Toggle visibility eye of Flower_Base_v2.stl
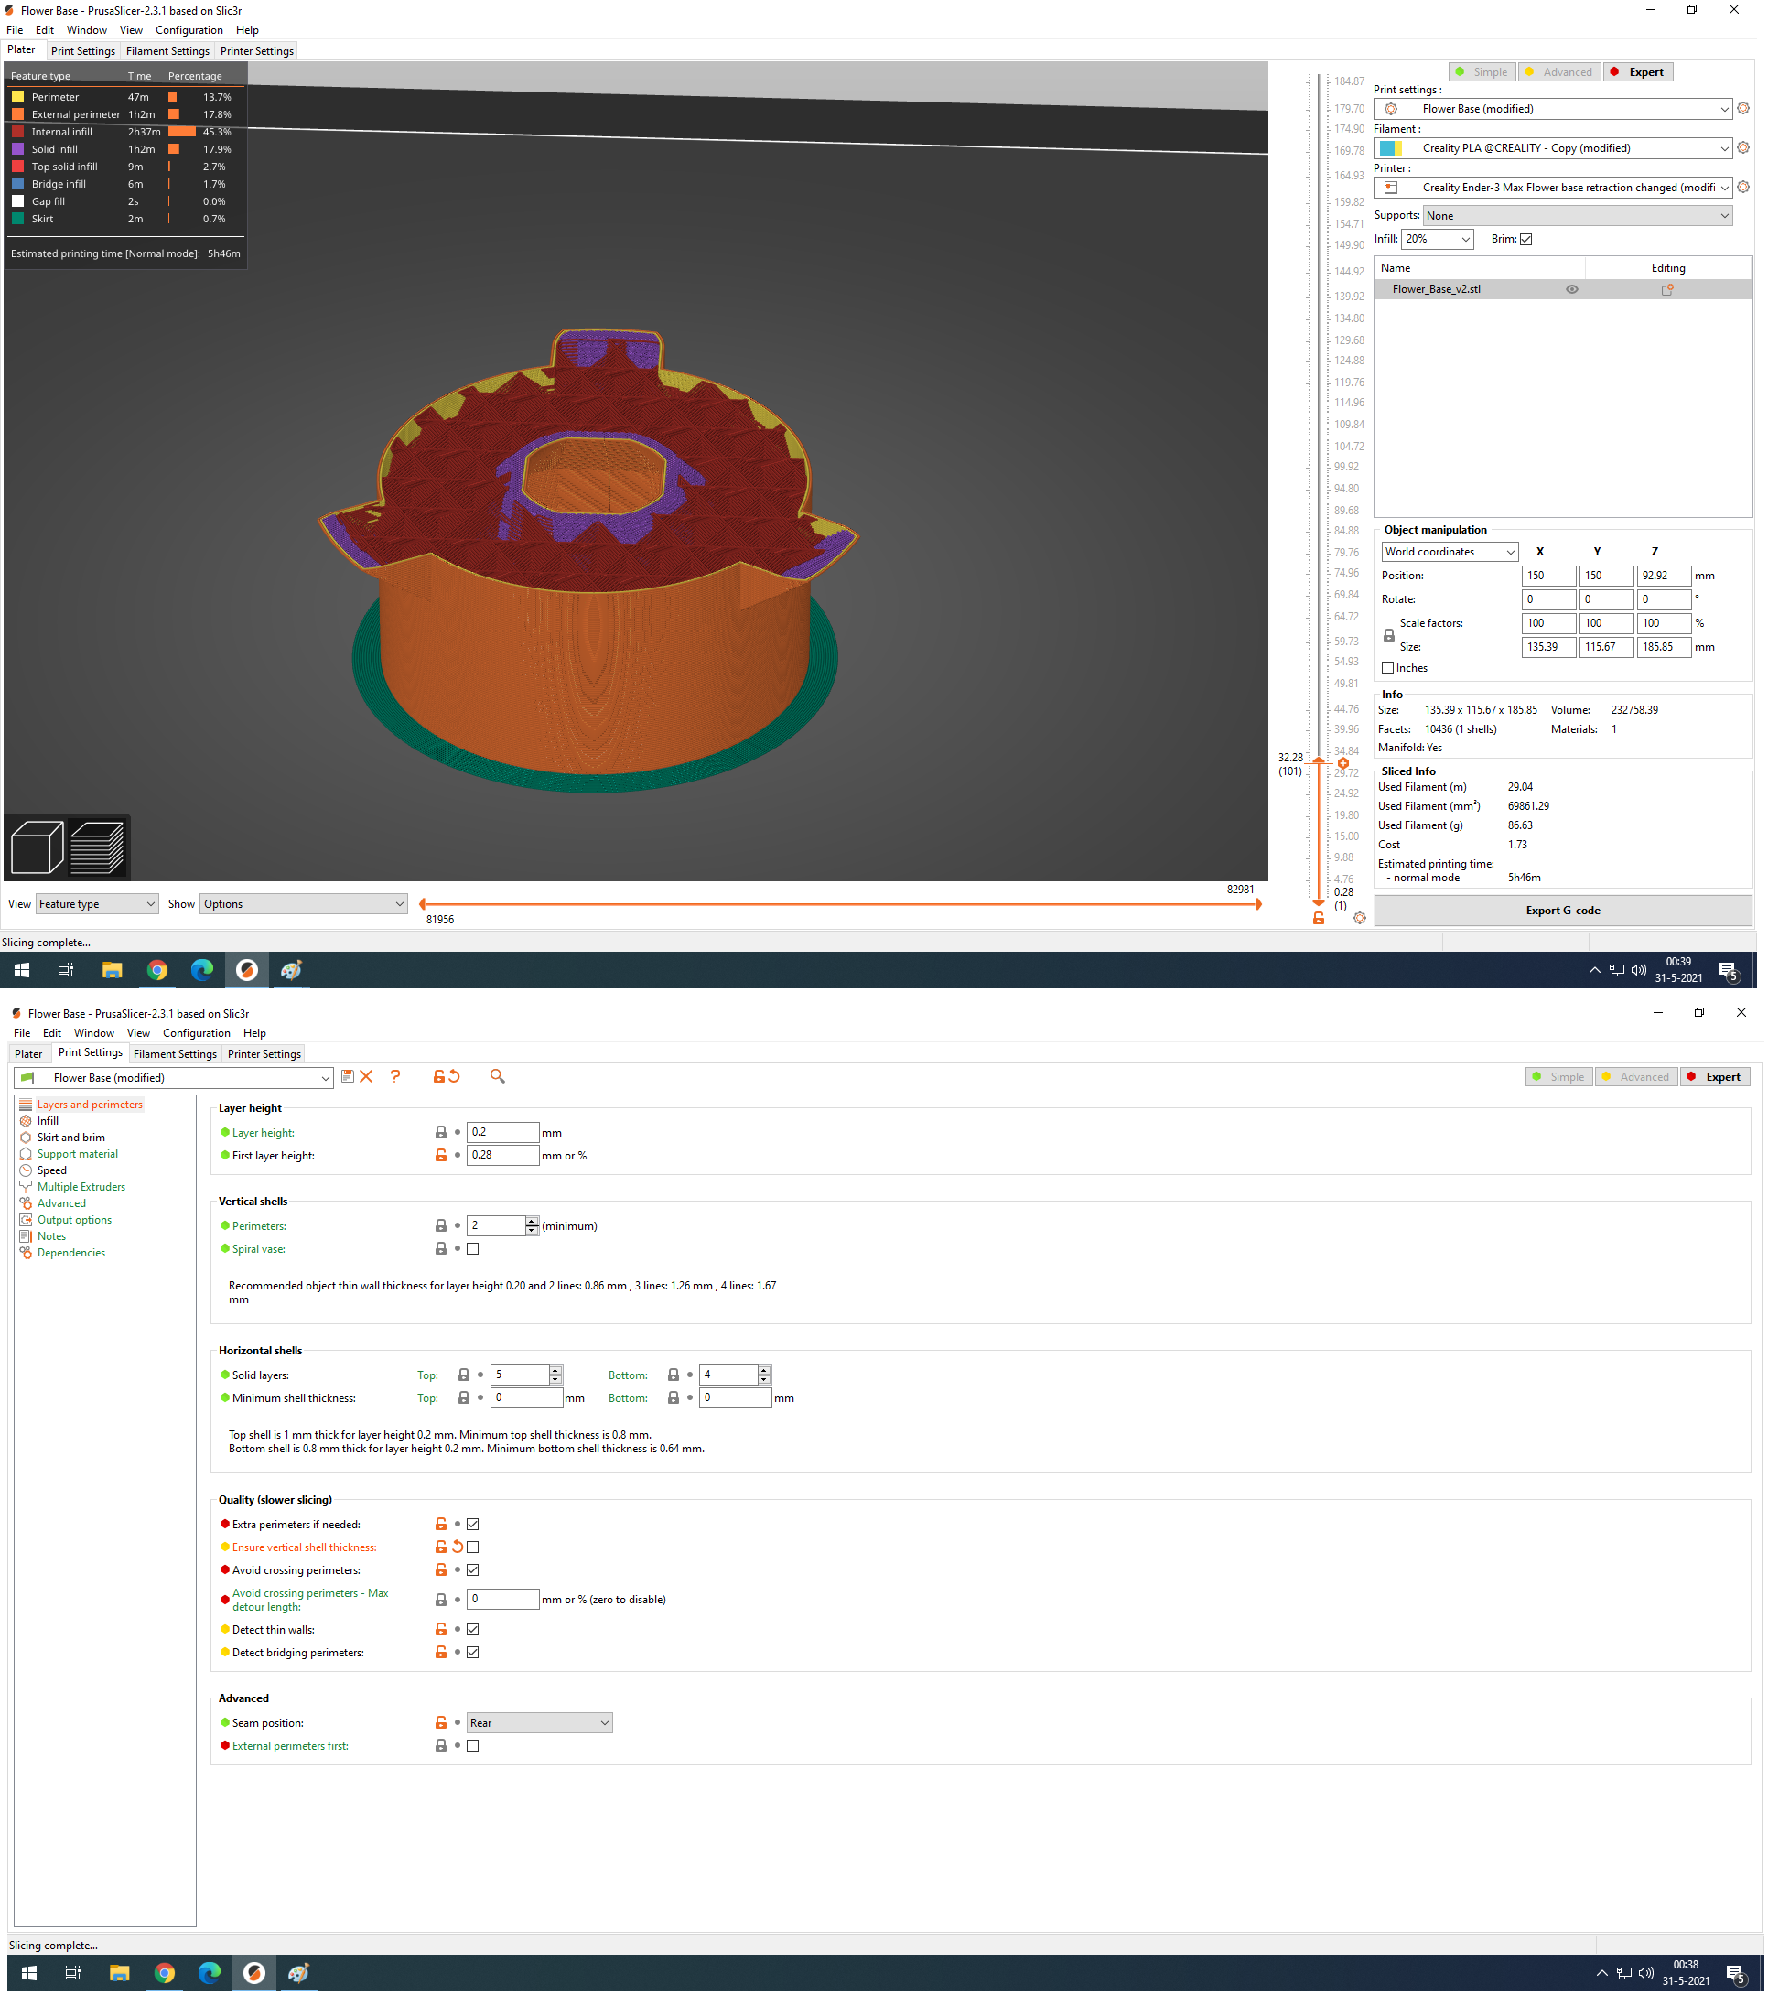Viewport: 1768px width, 1995px height. click(1572, 289)
